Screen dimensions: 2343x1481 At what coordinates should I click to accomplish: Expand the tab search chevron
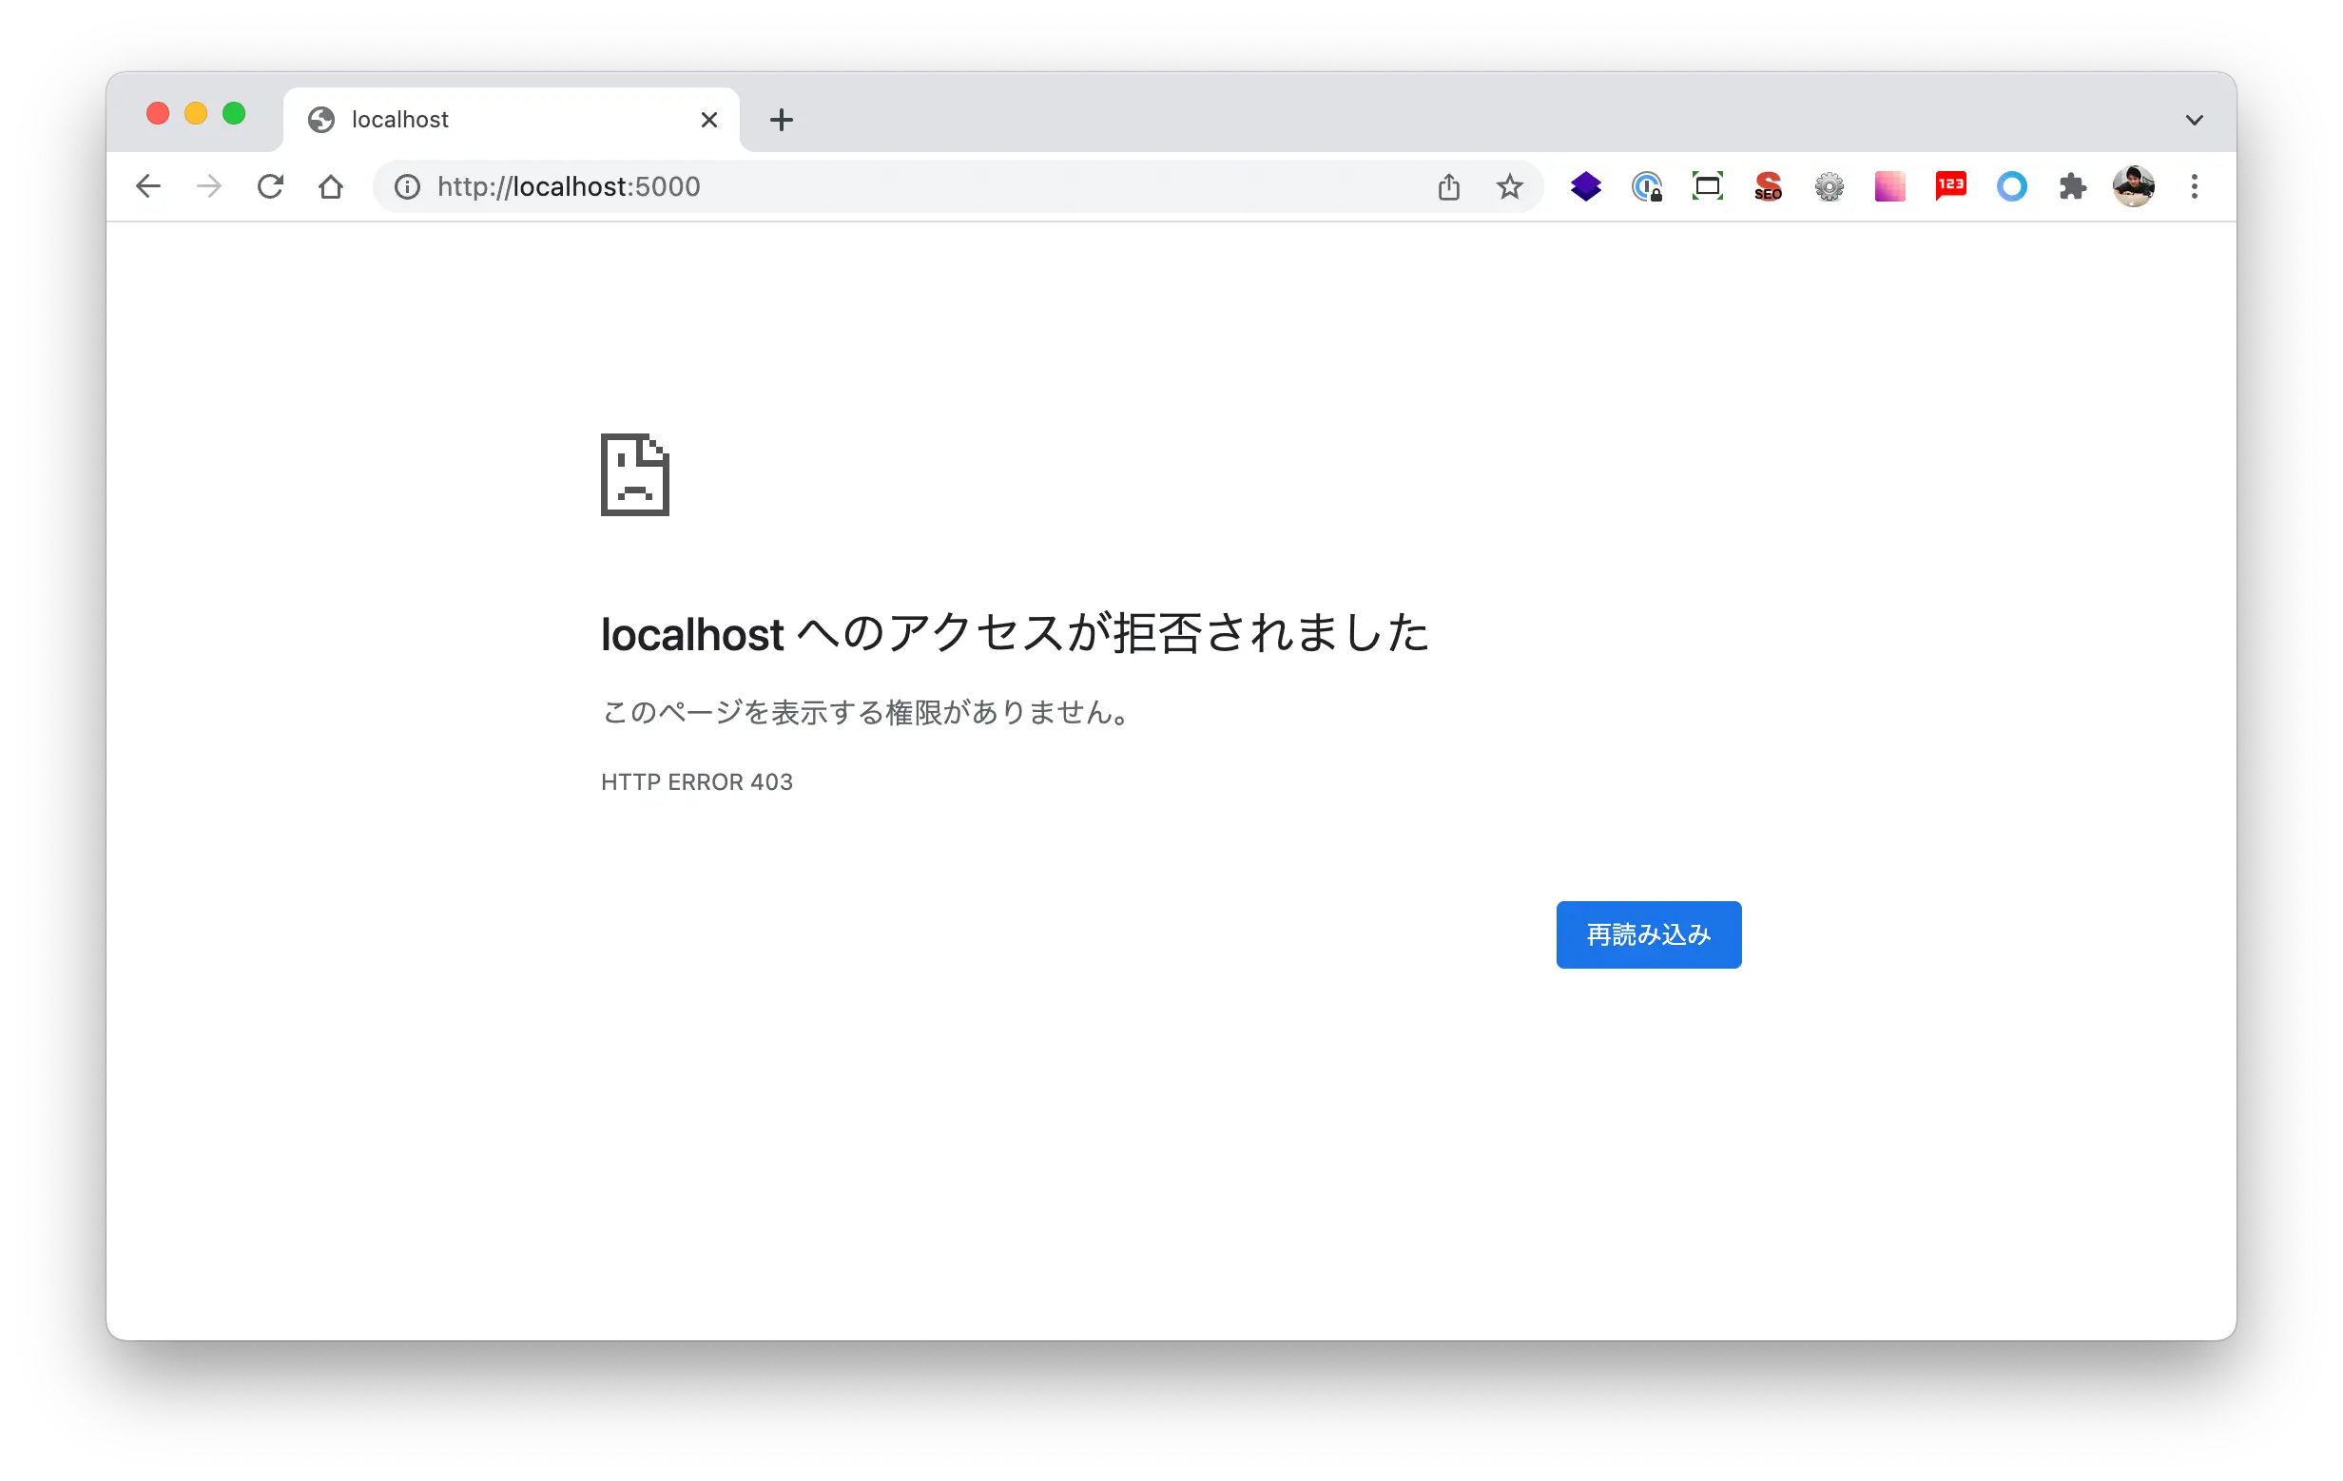tap(2194, 119)
